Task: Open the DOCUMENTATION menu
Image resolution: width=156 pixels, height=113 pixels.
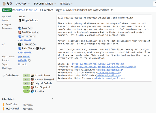Action: click(45, 4)
